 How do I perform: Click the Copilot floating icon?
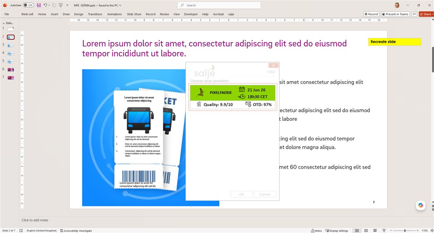coord(421,205)
